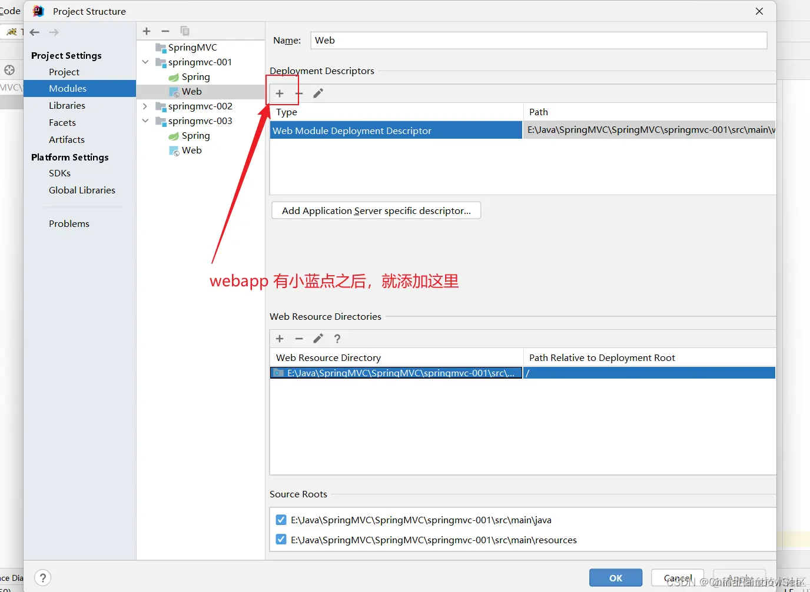810x592 pixels.
Task: Click the Type column header
Action: point(396,112)
